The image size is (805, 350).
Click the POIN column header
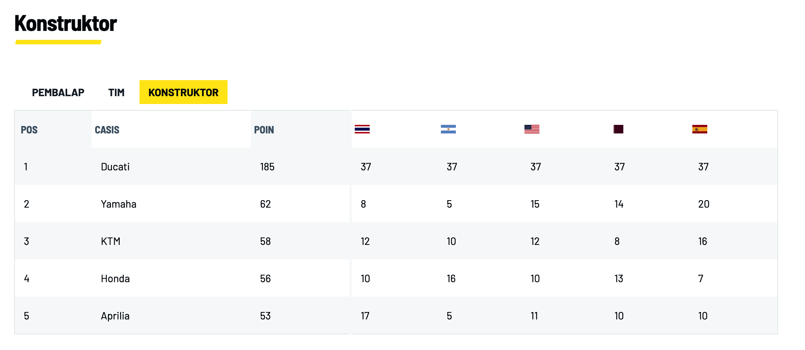click(264, 130)
